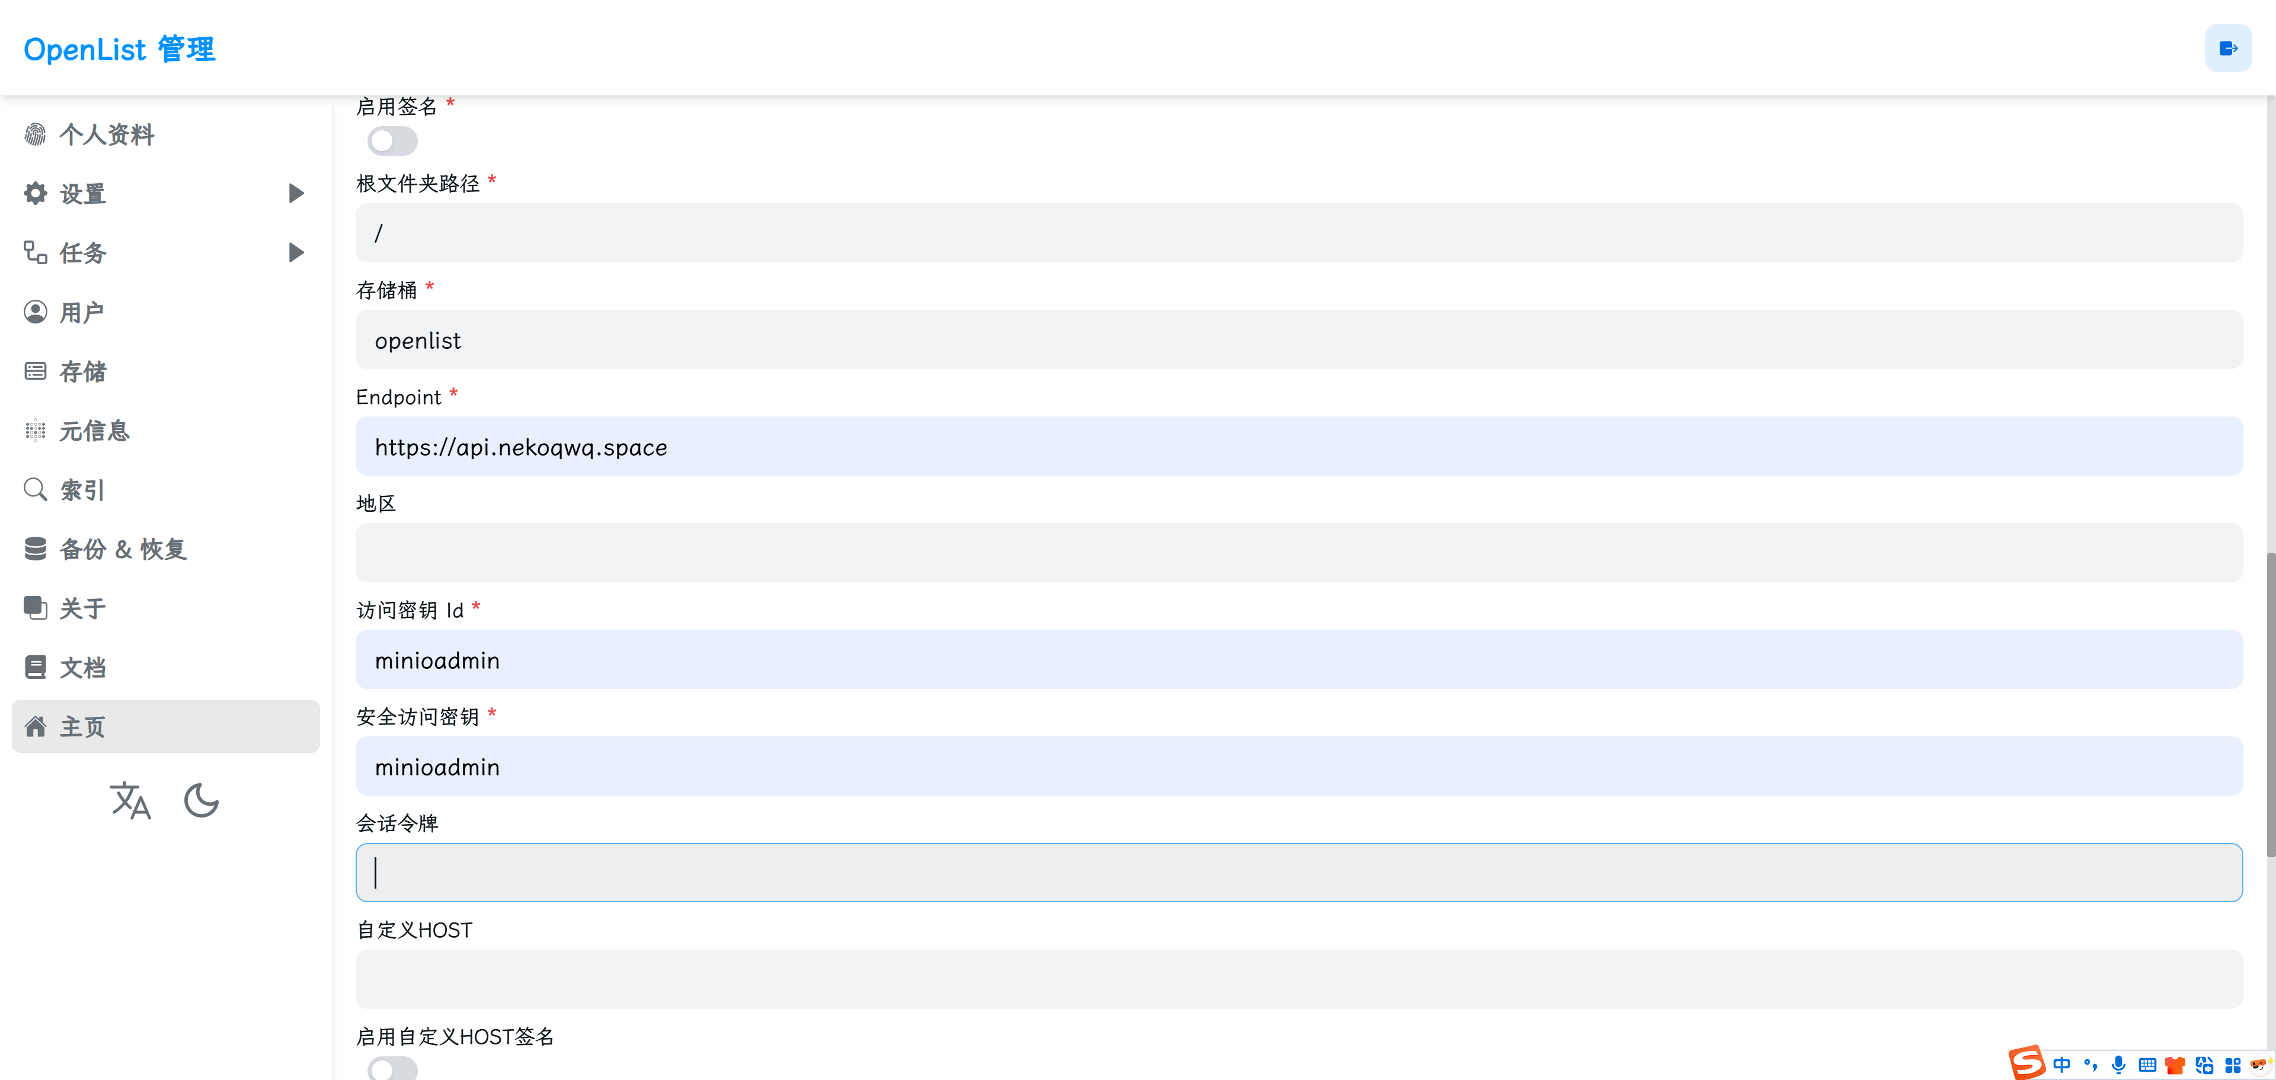The image size is (2276, 1080).
Task: Click the empty 地区 region field
Action: pos(1299,553)
